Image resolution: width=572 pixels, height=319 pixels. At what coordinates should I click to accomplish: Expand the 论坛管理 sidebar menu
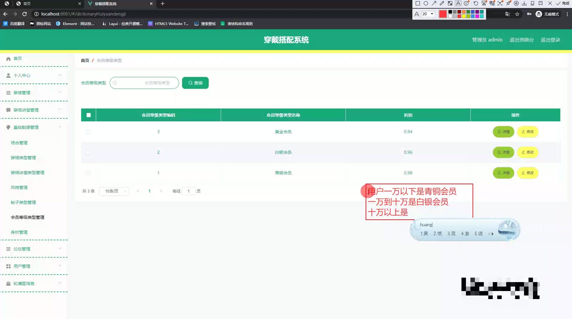click(x=34, y=249)
